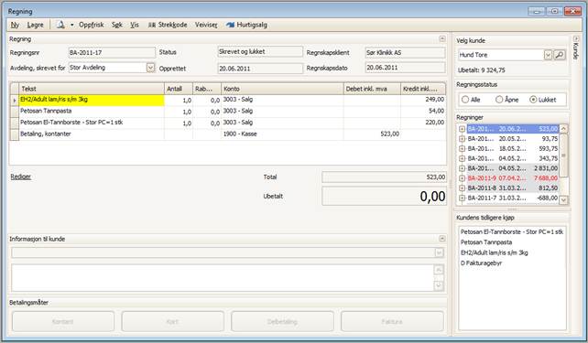The image size is (588, 343).
Task: Click the Total field showing 523,00
Action: 385,177
